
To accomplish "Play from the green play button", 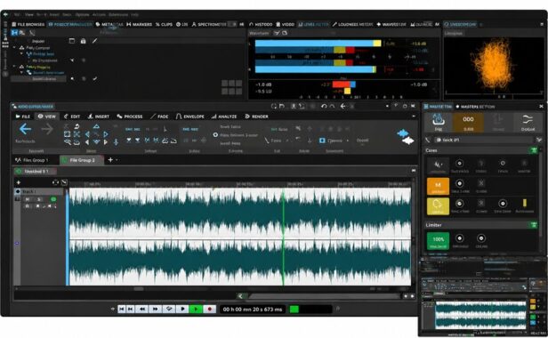I will (x=196, y=309).
